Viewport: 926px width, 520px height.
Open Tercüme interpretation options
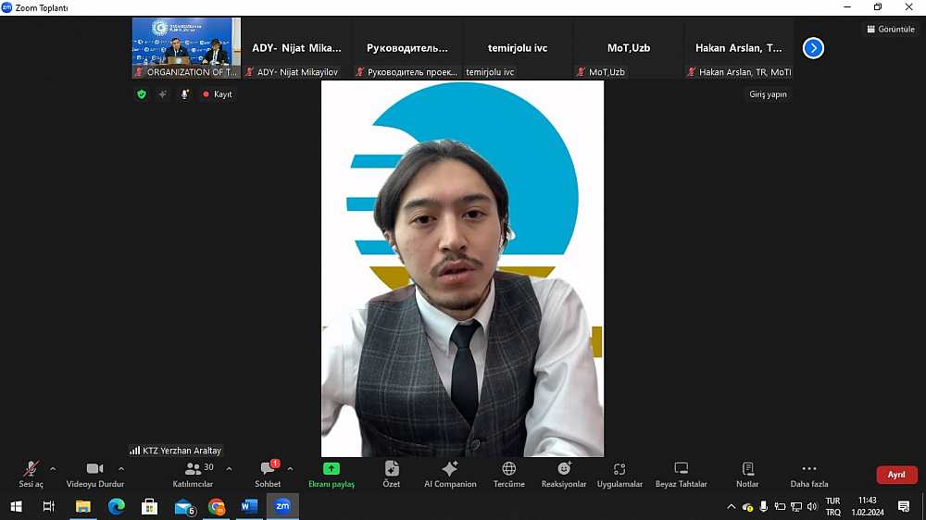508,474
